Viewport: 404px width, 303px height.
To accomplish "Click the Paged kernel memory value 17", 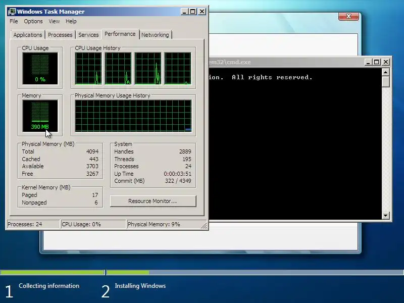I will pos(95,195).
